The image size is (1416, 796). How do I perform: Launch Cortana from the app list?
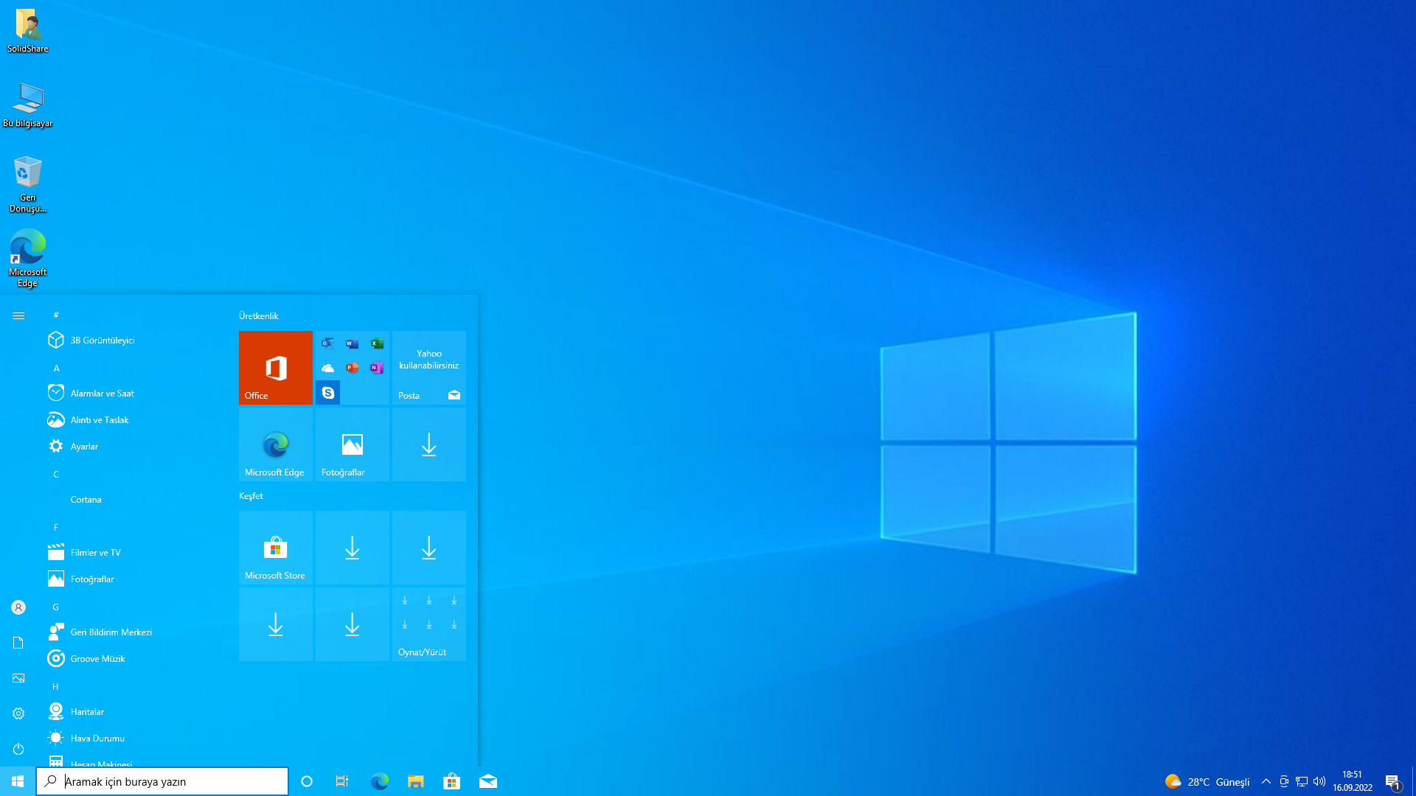pos(133,499)
